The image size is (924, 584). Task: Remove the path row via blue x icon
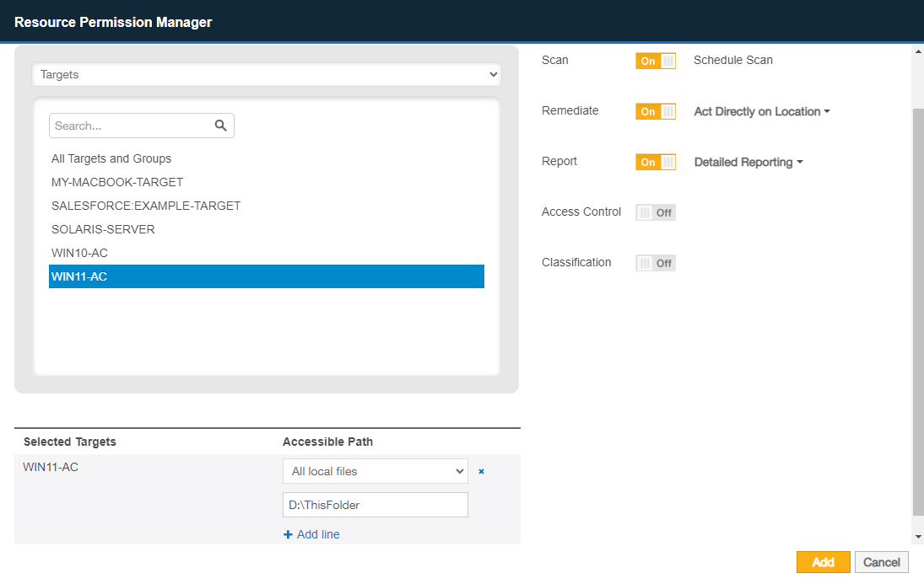(481, 471)
